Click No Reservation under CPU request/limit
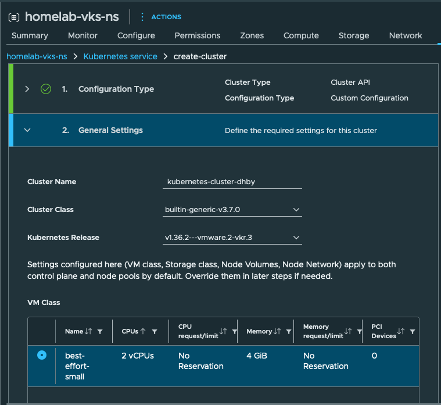The height and width of the screenshot is (405, 441). (x=201, y=361)
